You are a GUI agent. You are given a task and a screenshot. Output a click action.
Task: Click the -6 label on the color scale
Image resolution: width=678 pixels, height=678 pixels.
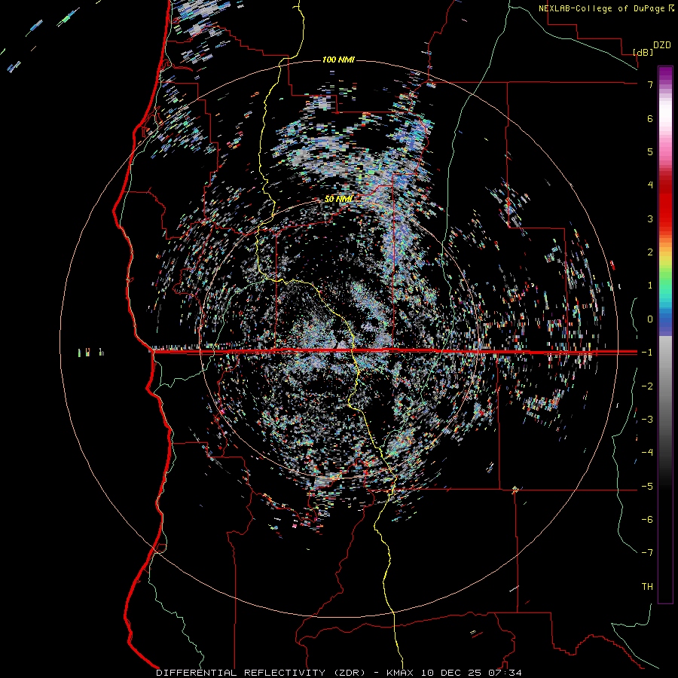click(647, 520)
